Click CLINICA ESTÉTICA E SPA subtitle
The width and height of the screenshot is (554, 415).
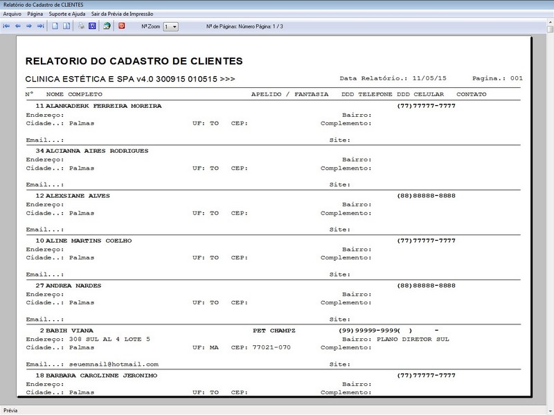coord(130,79)
